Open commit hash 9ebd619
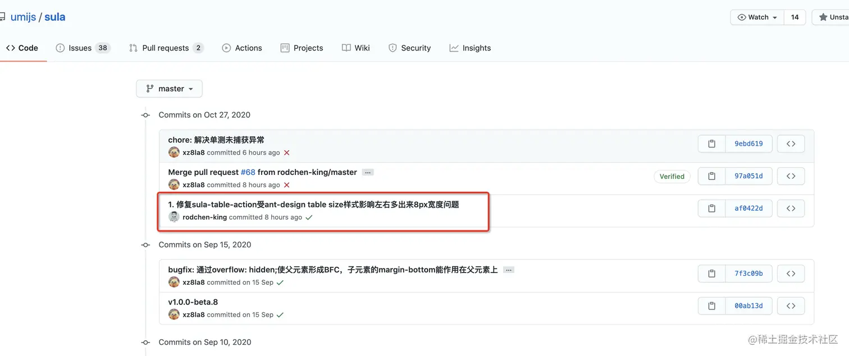849x356 pixels. (748, 144)
